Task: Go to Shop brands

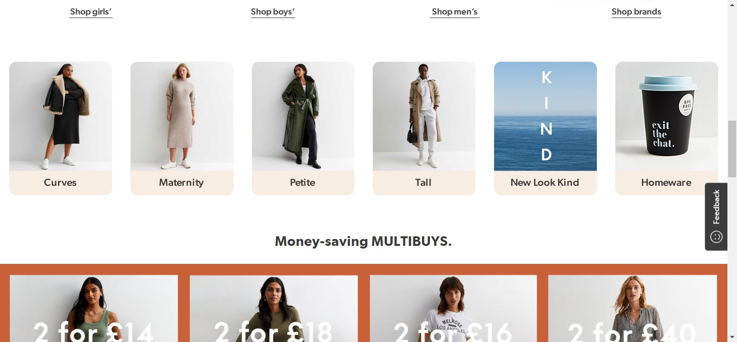Action: tap(636, 12)
